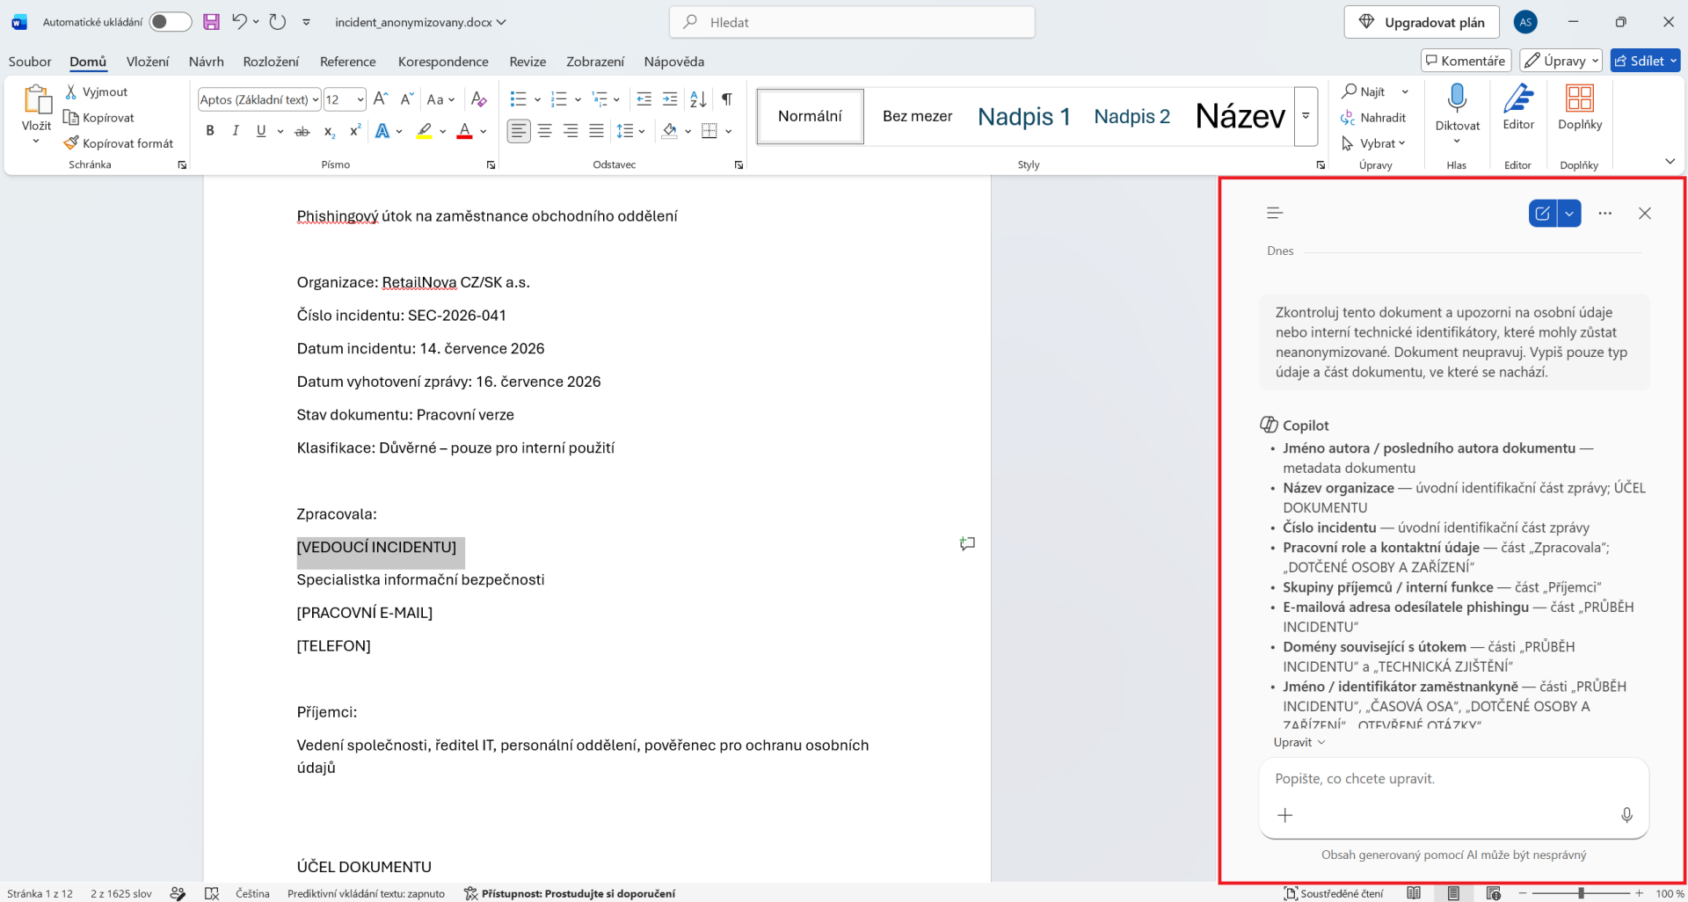Switch to web layout view
1688x902 pixels.
tap(1494, 893)
